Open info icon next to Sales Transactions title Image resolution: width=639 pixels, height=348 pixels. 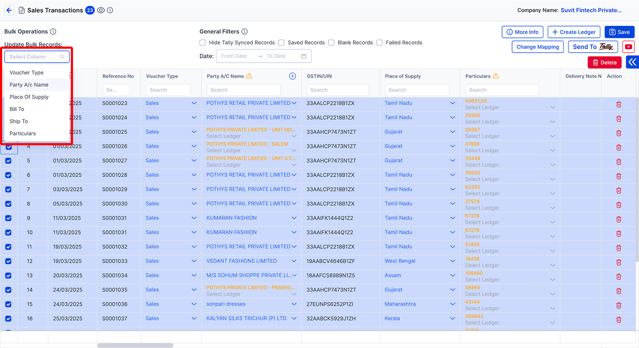(x=110, y=10)
